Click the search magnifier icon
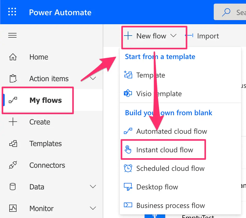Image resolution: width=246 pixels, height=218 pixels. pyautogui.click(x=226, y=12)
